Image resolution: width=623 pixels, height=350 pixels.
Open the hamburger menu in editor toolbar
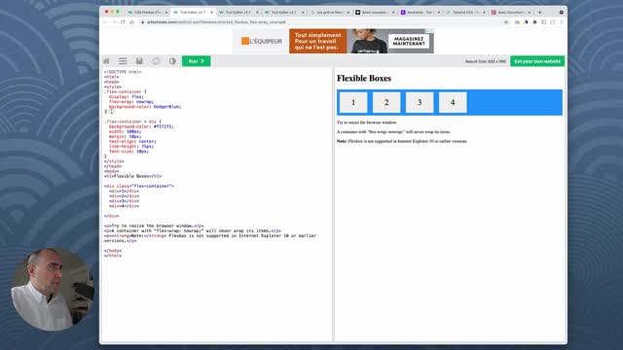[x=123, y=61]
